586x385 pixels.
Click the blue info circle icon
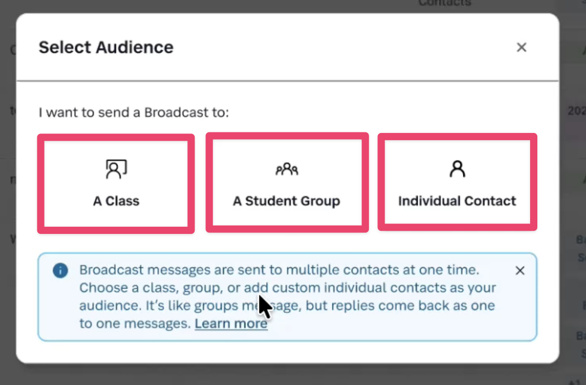[x=61, y=270]
